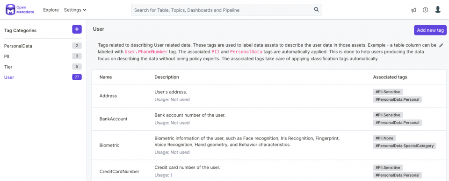Open the help question mark icon
Screen dimensions: 449x181
coord(426,10)
